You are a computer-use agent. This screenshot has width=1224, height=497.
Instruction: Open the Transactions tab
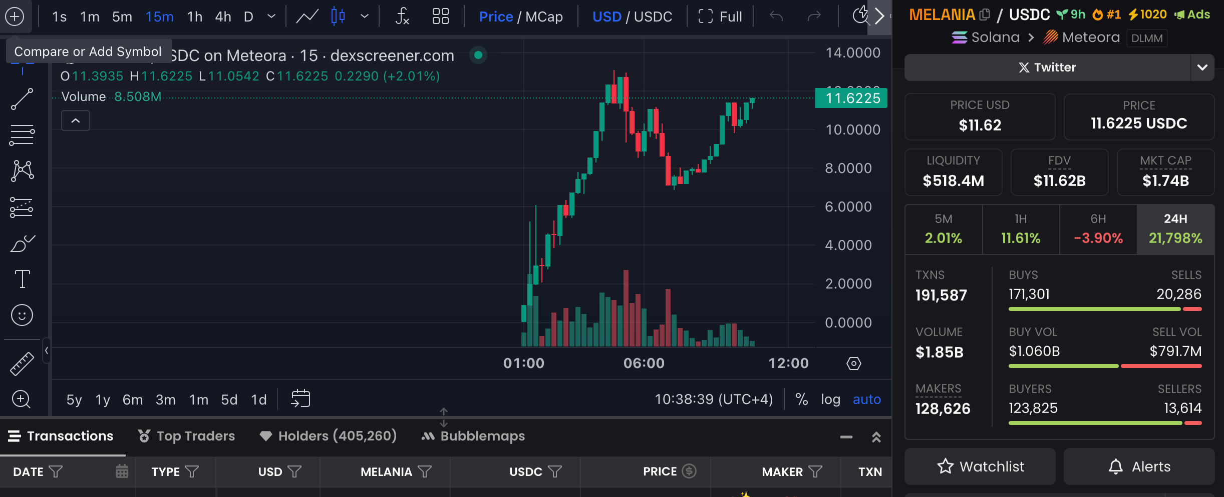(x=61, y=436)
